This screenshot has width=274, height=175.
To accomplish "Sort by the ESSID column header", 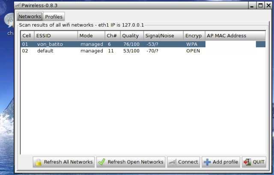I will [x=56, y=36].
